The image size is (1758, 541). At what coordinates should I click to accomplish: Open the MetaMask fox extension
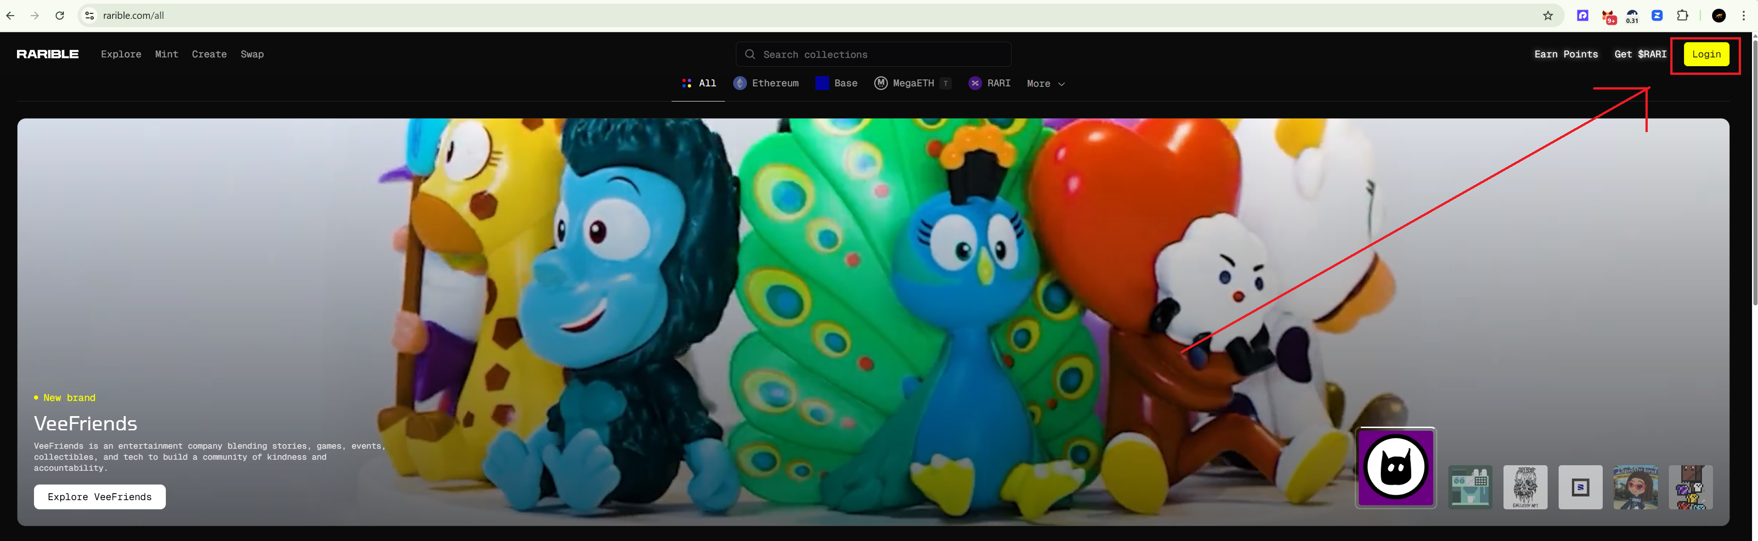pos(1609,16)
